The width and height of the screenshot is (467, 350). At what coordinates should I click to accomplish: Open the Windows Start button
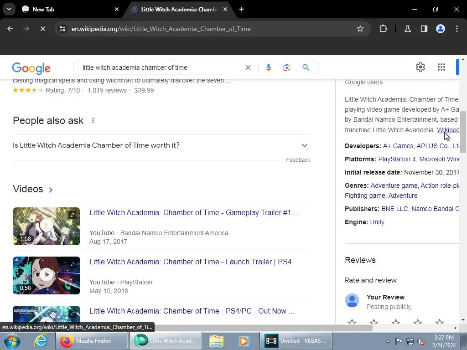click(x=11, y=341)
